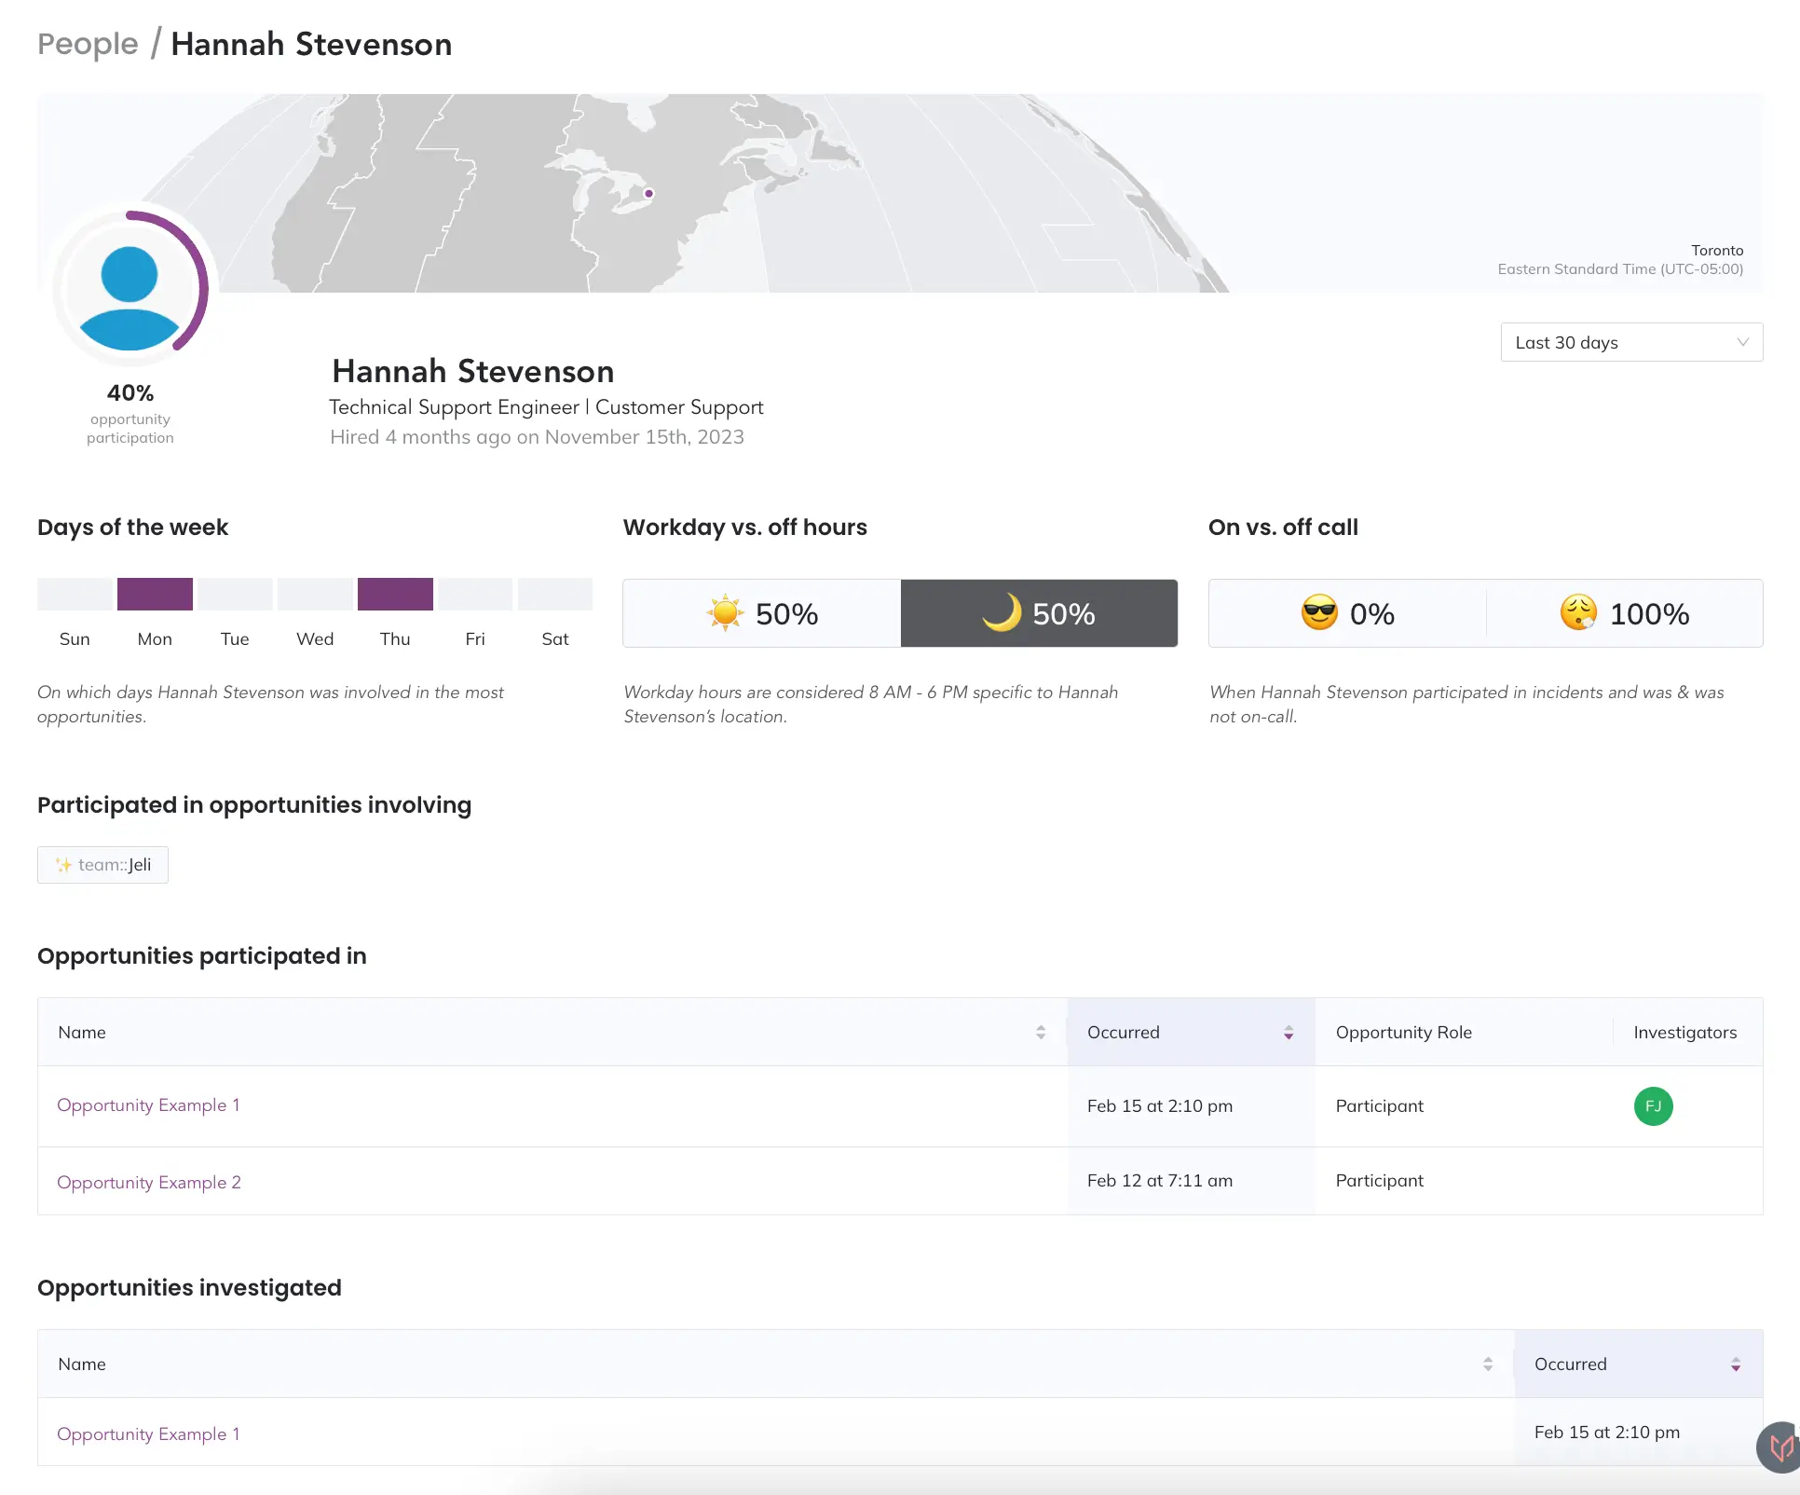Screen dimensions: 1800x1495
Task: Go back to People breadcrumb
Action: point(88,44)
